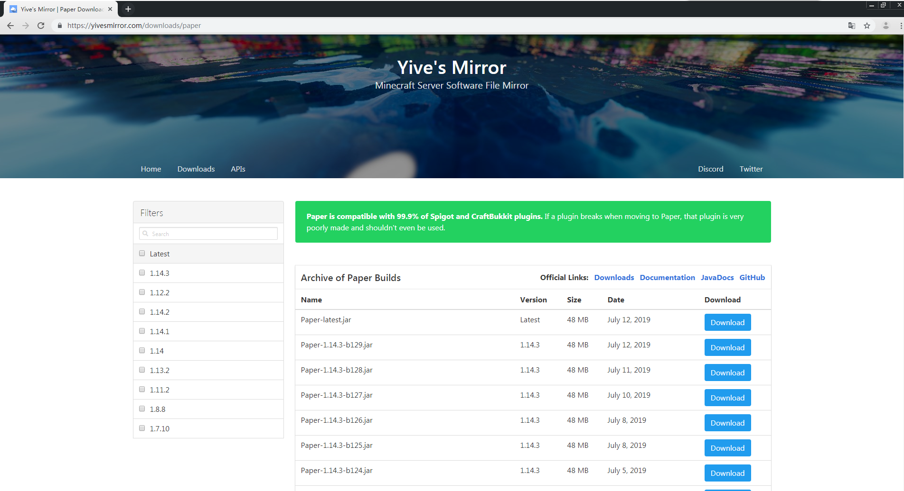The height and width of the screenshot is (491, 904).
Task: Go forward in browser history
Action: 26,26
